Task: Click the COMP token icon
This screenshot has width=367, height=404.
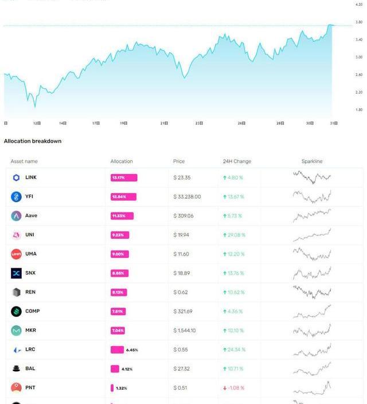Action: [16, 311]
